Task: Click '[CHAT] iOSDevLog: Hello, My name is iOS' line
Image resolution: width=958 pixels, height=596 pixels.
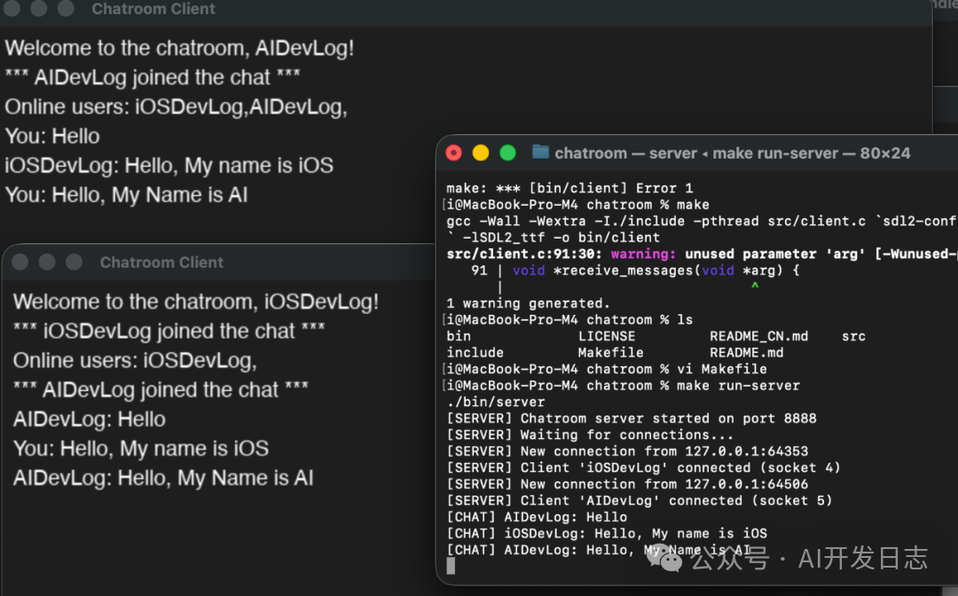Action: click(x=607, y=534)
